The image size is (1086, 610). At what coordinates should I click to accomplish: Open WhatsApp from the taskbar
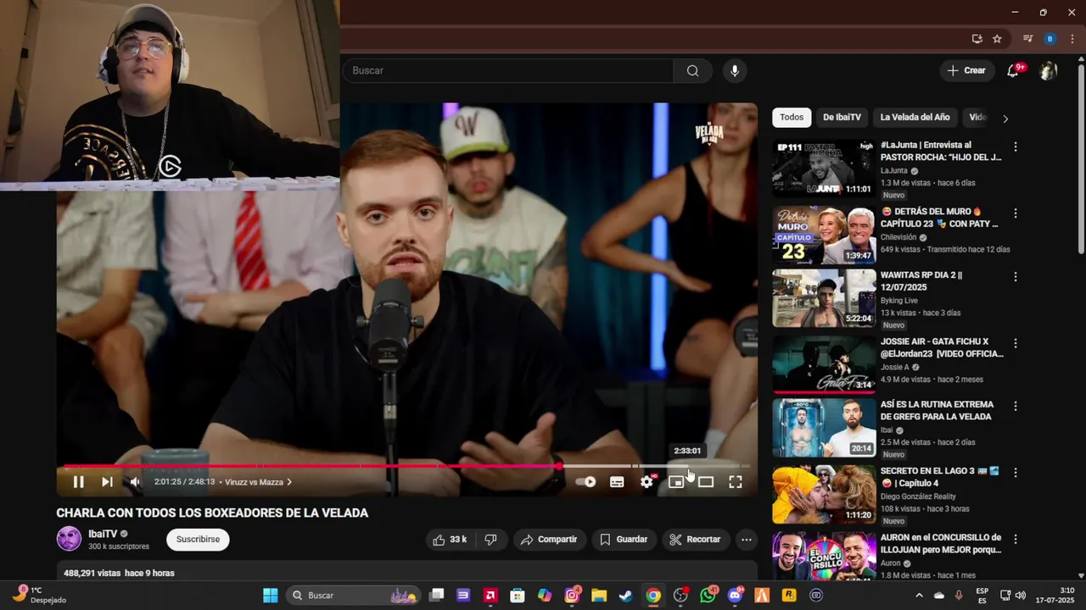point(708,596)
